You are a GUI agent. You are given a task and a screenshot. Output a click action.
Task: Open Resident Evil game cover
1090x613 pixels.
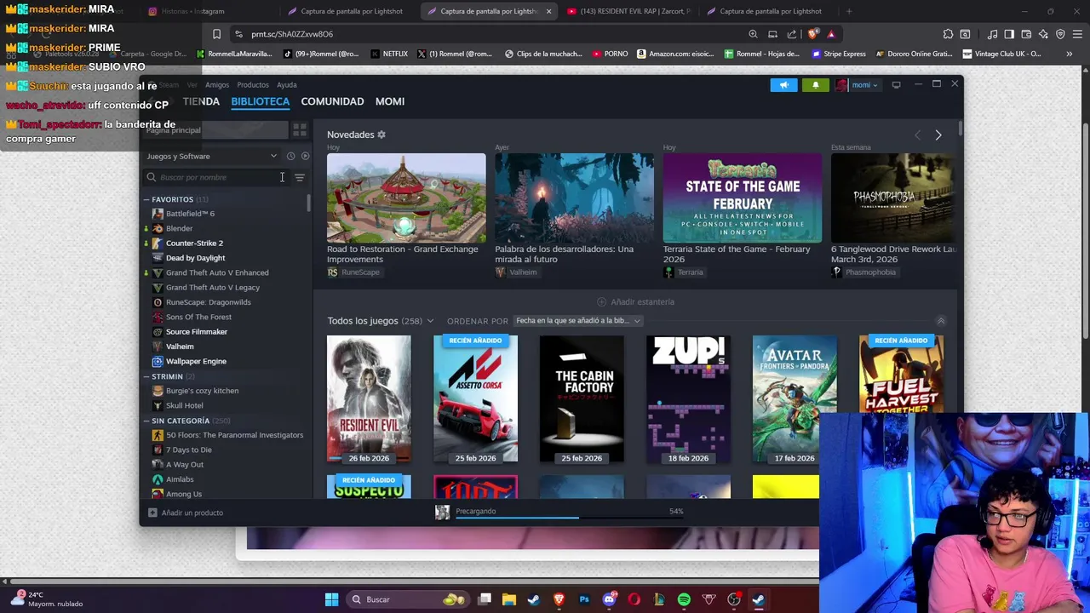click(x=369, y=399)
